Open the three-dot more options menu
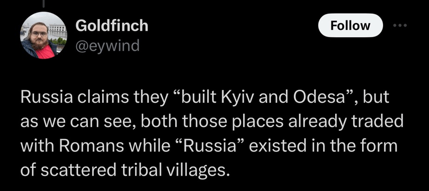429x191 pixels. tap(399, 25)
